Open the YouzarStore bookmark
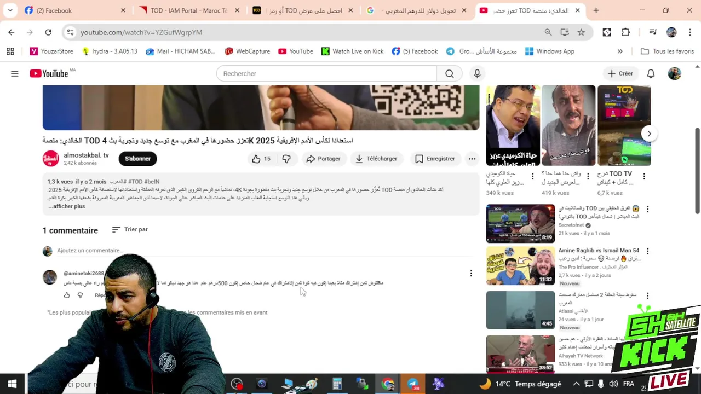The width and height of the screenshot is (701, 394). coord(51,51)
